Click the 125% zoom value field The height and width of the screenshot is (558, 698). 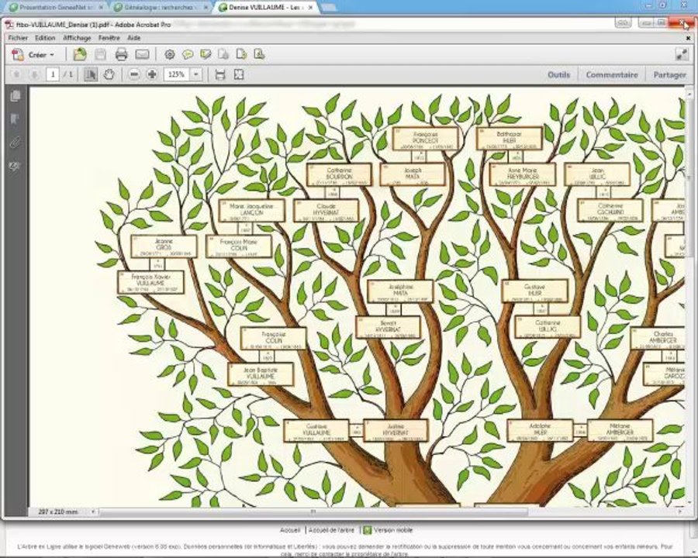(x=177, y=74)
